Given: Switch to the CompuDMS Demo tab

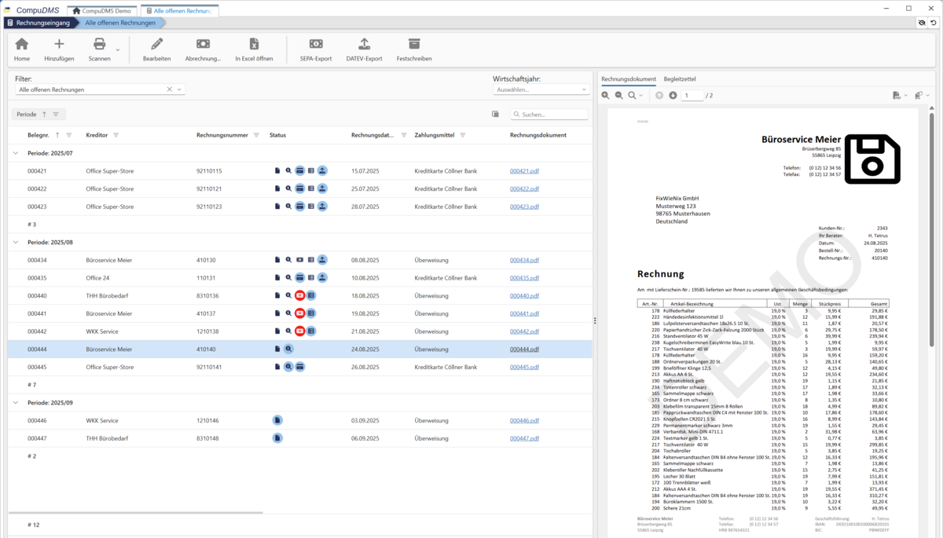Looking at the screenshot, I should [103, 11].
